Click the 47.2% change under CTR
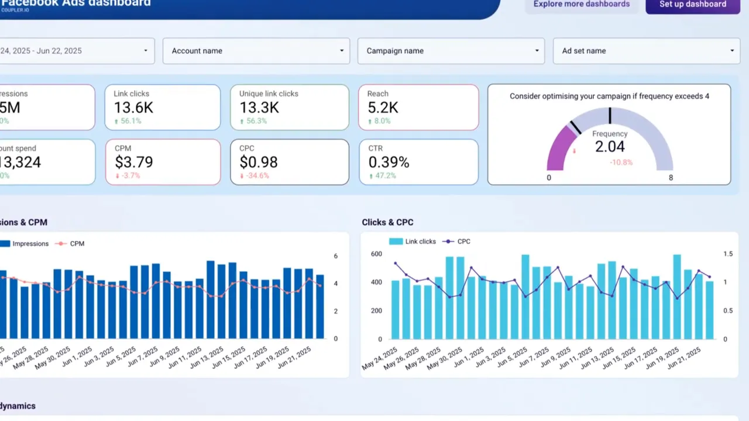Viewport: 749px width, 421px height. click(x=382, y=175)
